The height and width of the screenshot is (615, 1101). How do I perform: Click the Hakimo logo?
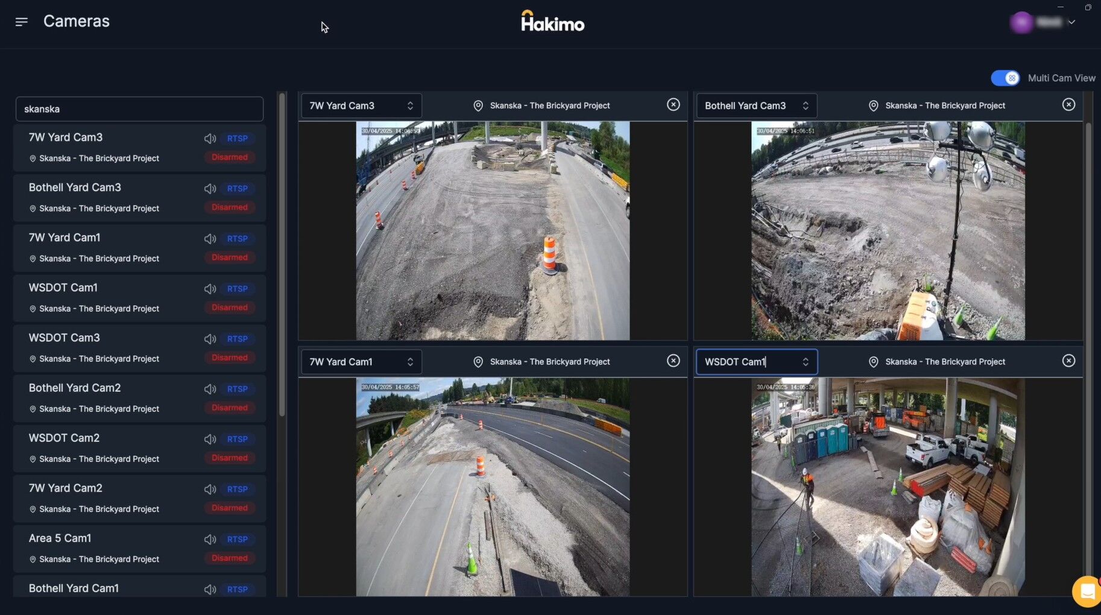tap(552, 22)
